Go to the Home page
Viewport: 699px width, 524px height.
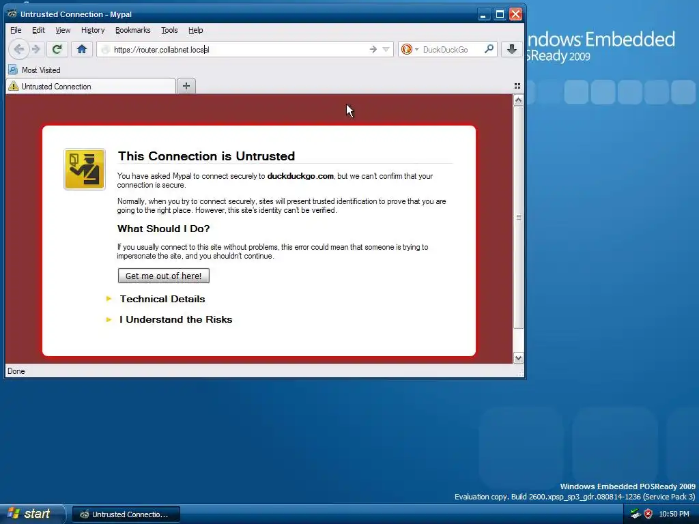82,49
